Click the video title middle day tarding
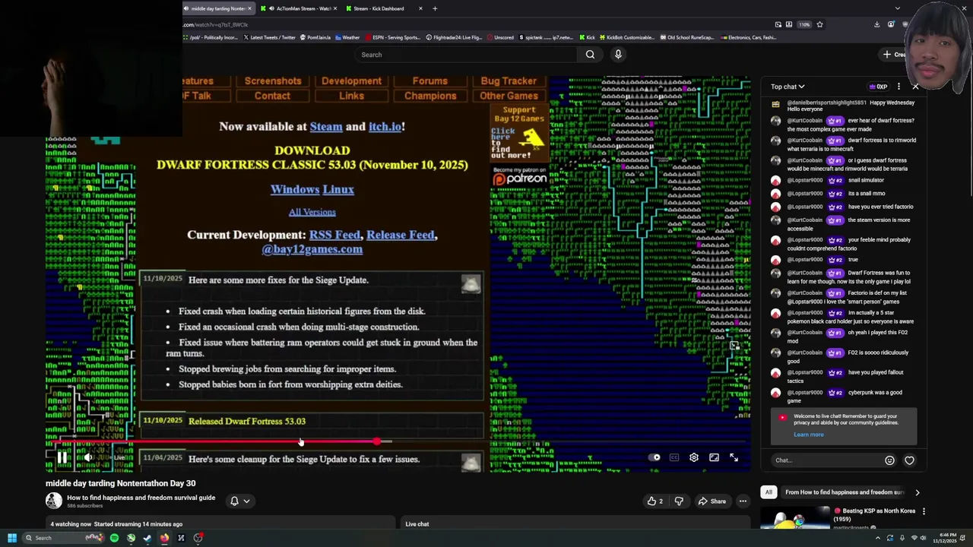The image size is (973, 547). [x=120, y=483]
